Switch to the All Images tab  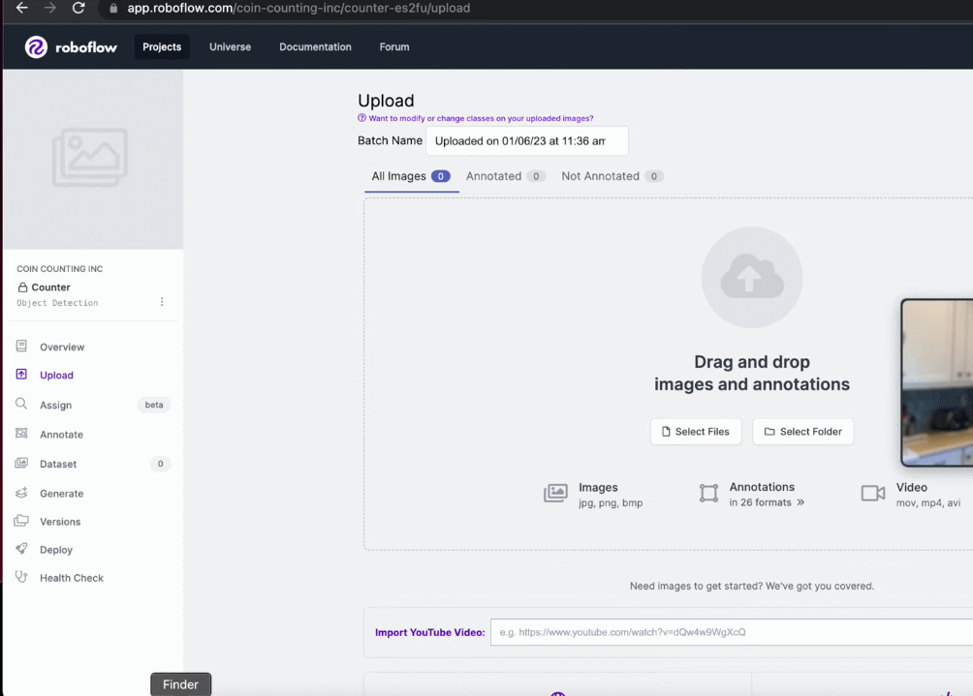(x=411, y=176)
